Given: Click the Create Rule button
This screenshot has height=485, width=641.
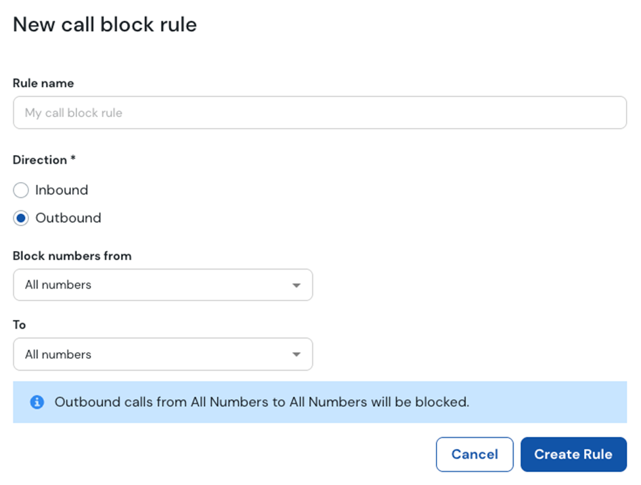Looking at the screenshot, I should coord(573,454).
